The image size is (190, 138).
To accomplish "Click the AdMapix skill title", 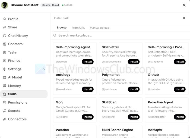I will [155, 130].
